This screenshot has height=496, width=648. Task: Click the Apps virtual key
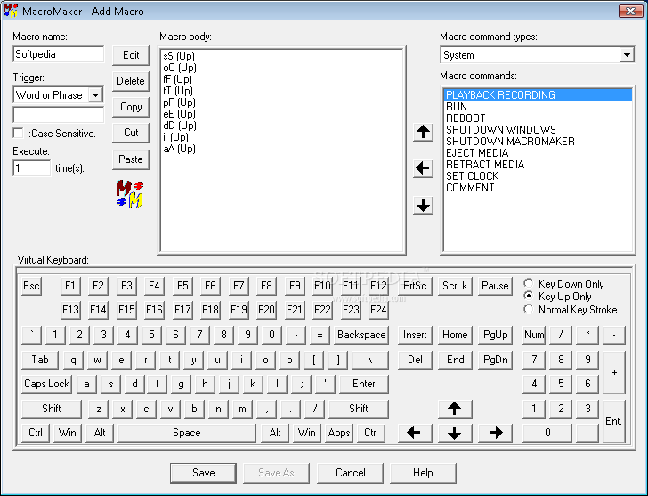pos(339,433)
